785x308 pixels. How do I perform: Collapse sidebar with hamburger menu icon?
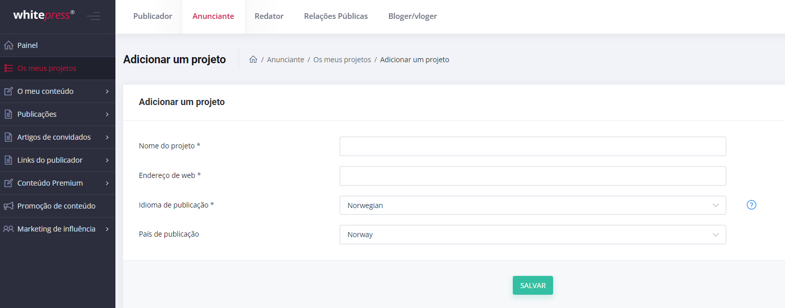coord(93,16)
